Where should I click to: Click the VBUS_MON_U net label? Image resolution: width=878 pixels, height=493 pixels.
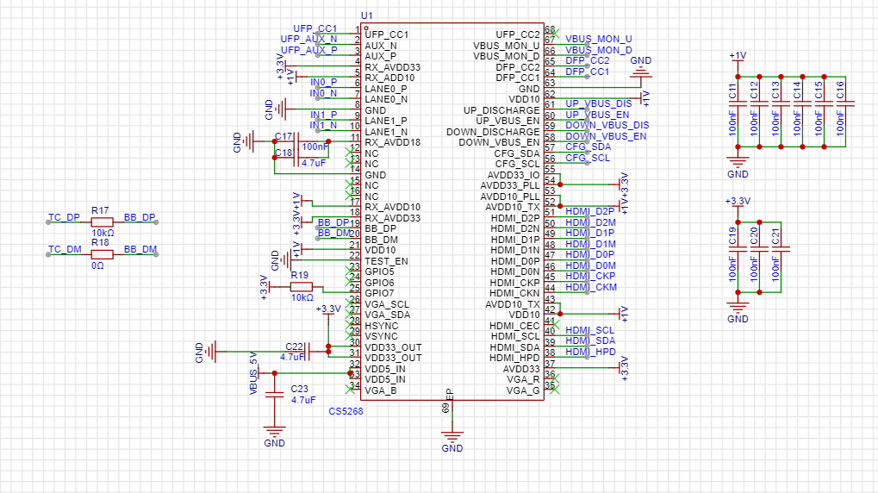pyautogui.click(x=599, y=40)
